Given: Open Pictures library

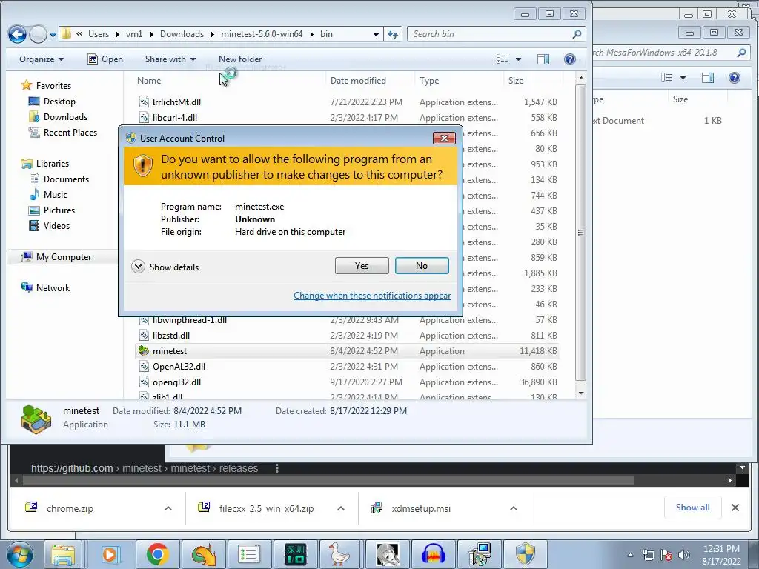Looking at the screenshot, I should click(x=59, y=210).
